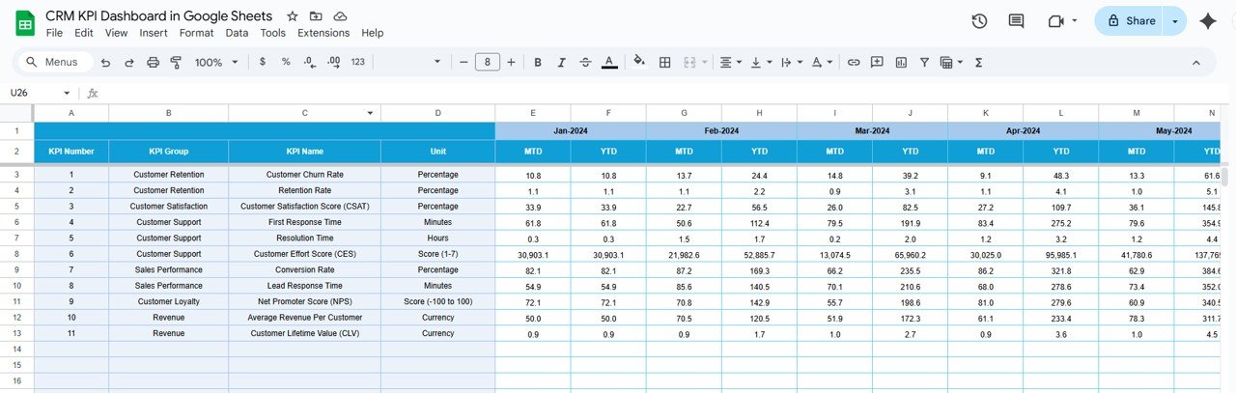Open the Insert menu
The image size is (1236, 393).
[x=154, y=33]
